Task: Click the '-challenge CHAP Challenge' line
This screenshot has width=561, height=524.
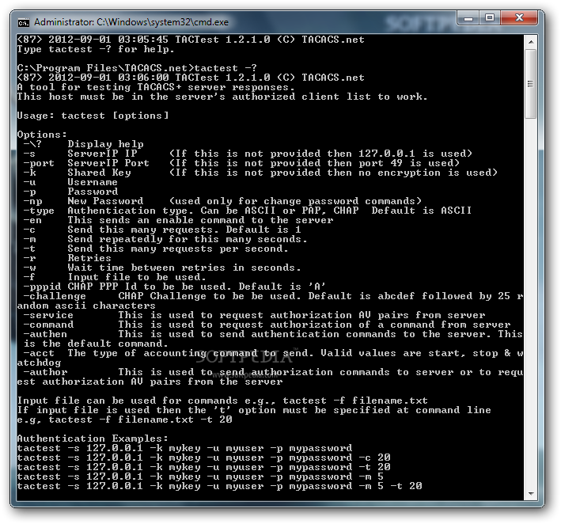Action: tap(270, 301)
